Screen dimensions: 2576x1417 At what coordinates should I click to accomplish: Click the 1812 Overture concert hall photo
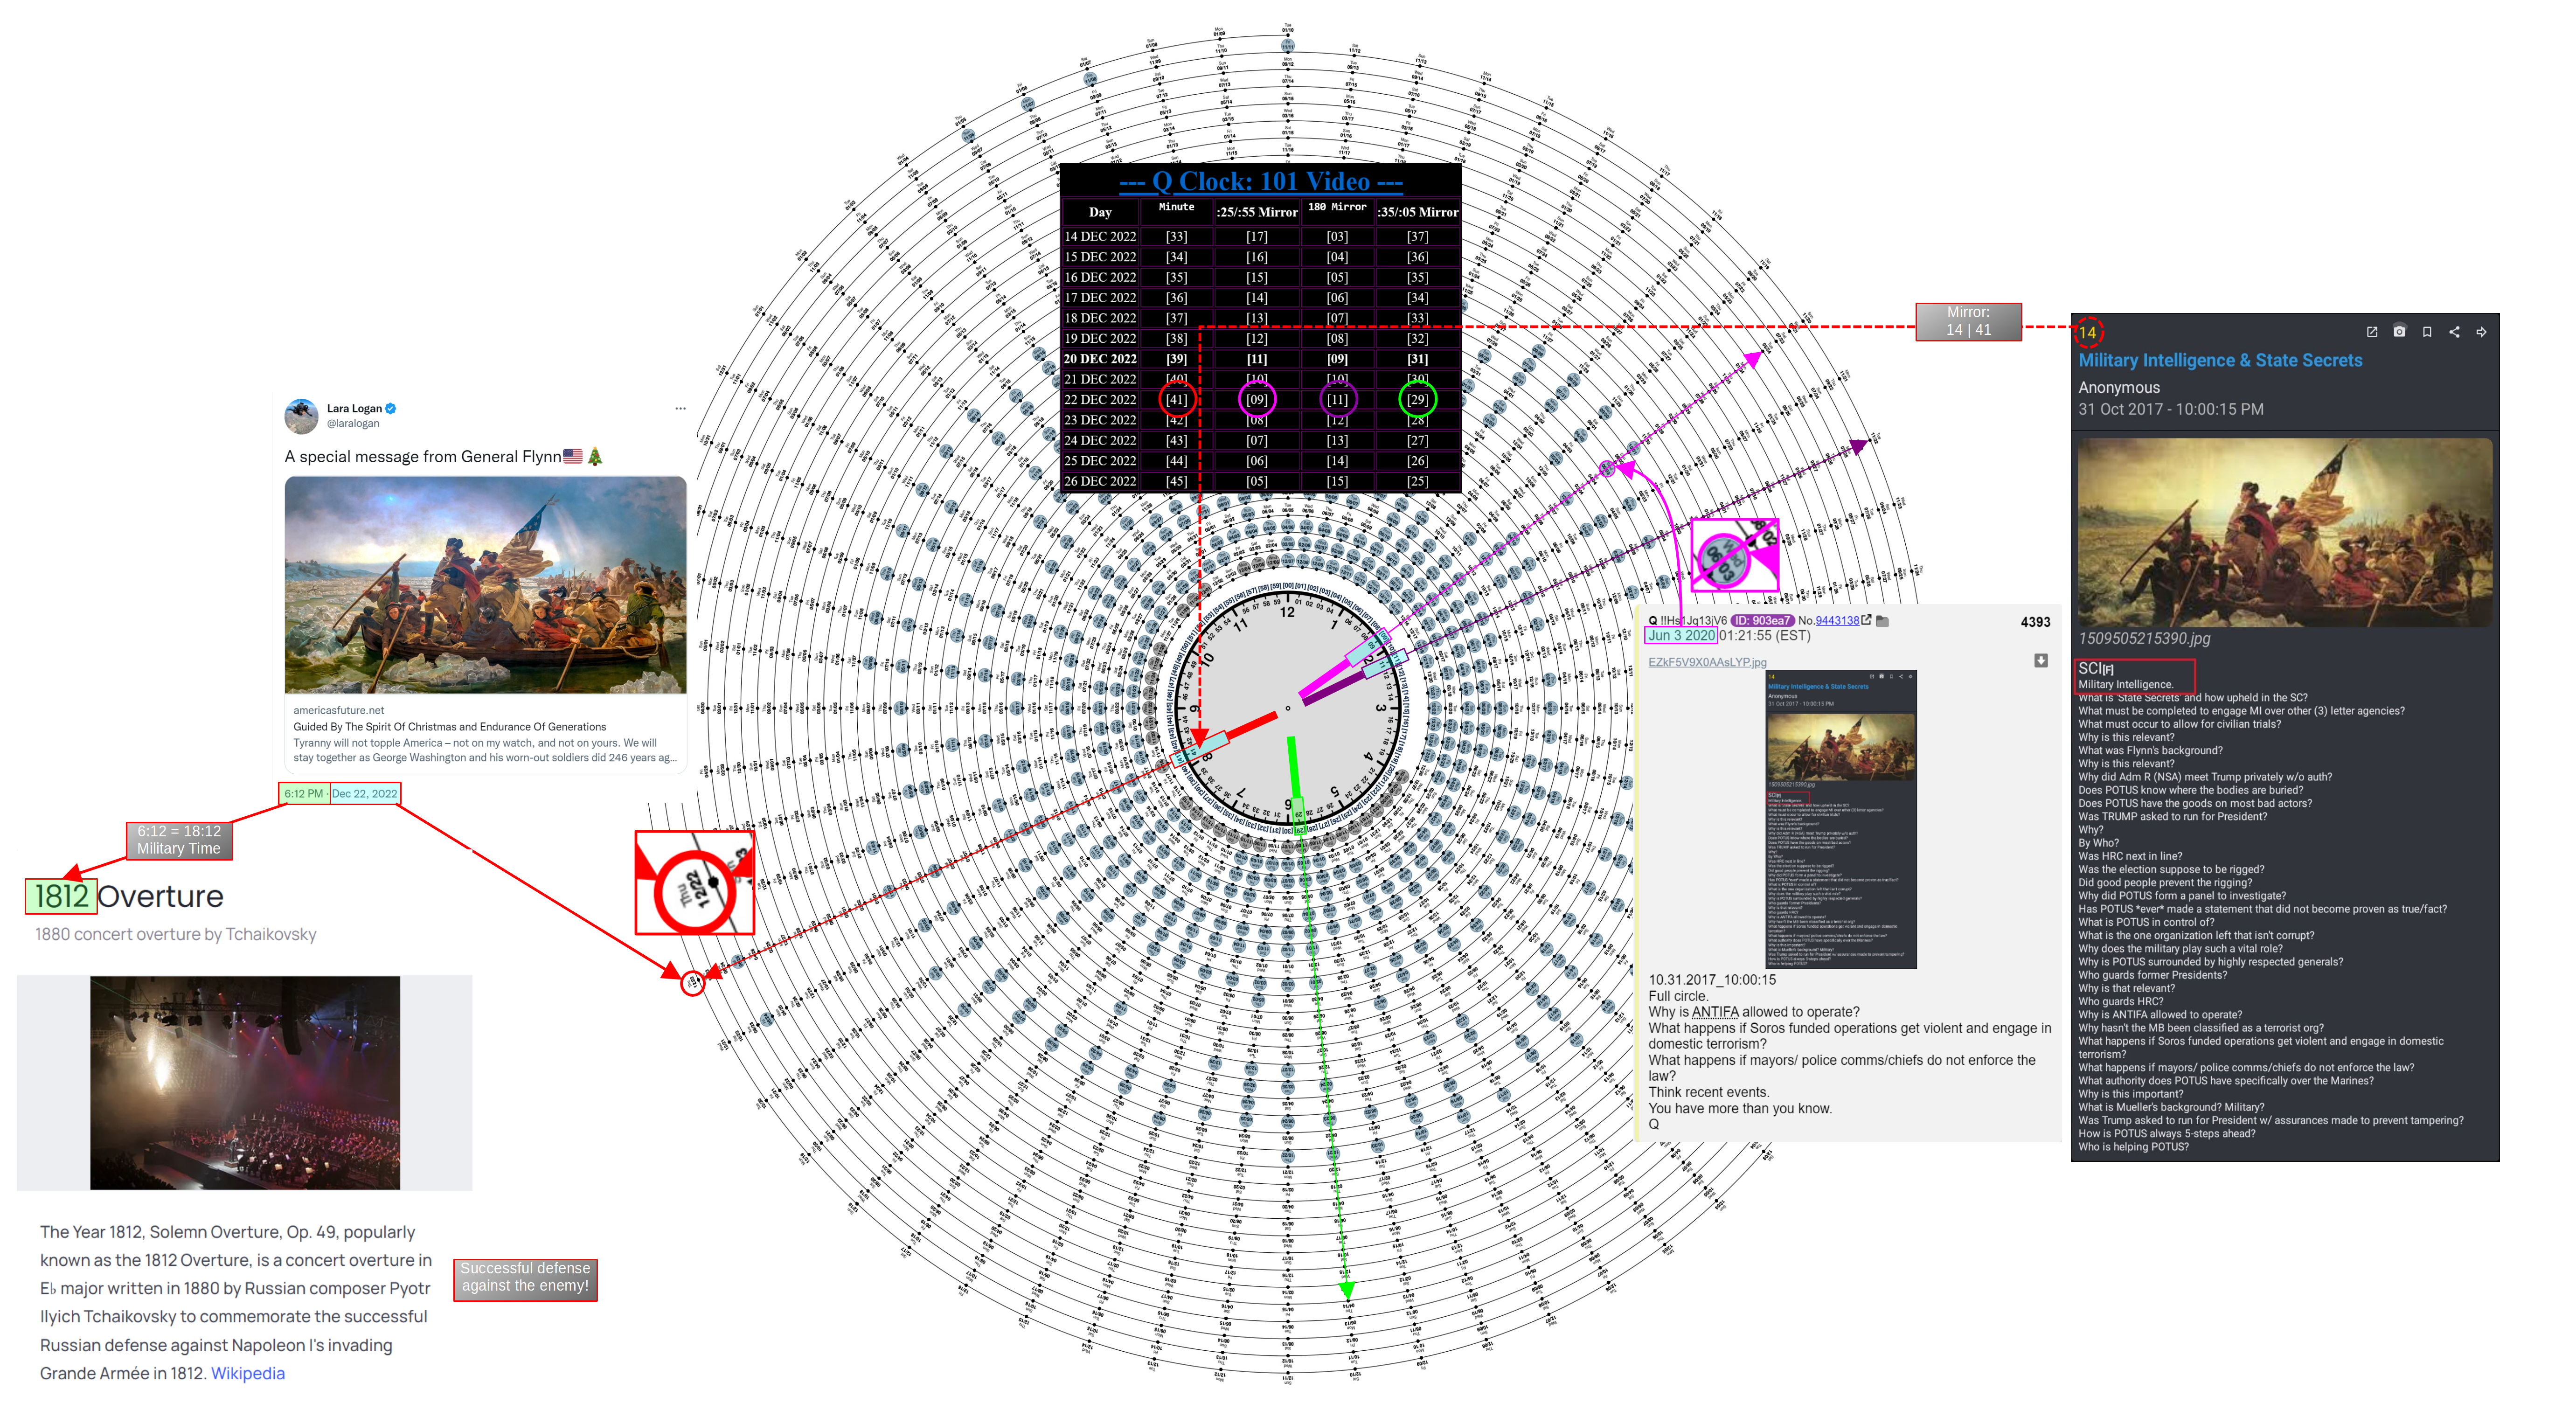[x=245, y=1083]
